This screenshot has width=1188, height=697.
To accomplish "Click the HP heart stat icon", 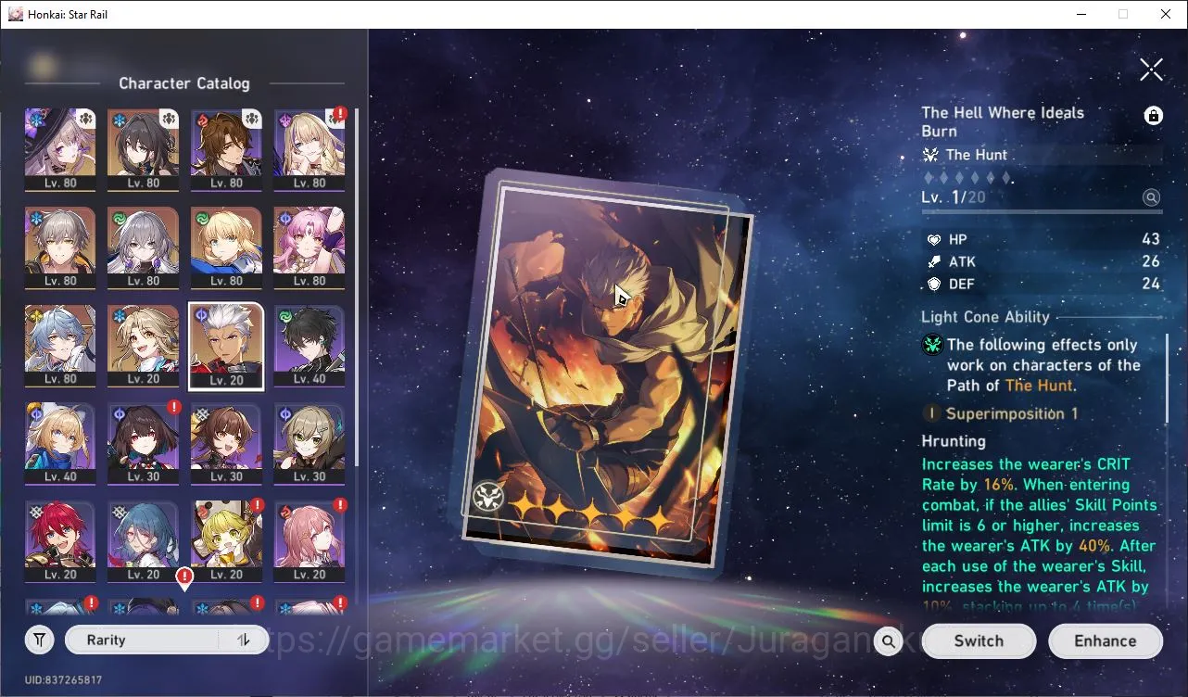I will point(934,240).
